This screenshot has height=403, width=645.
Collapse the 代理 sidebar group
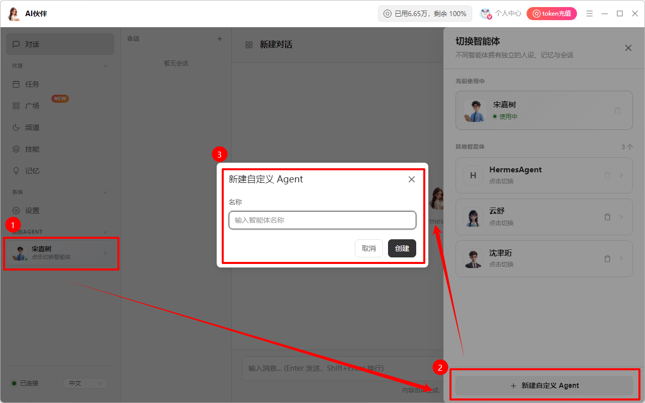105,66
